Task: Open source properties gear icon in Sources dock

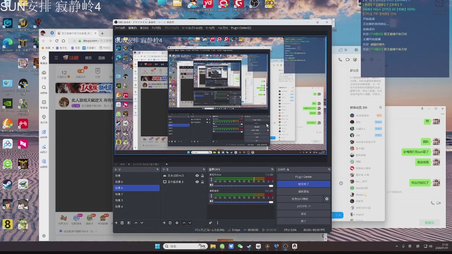Action: [x=177, y=223]
